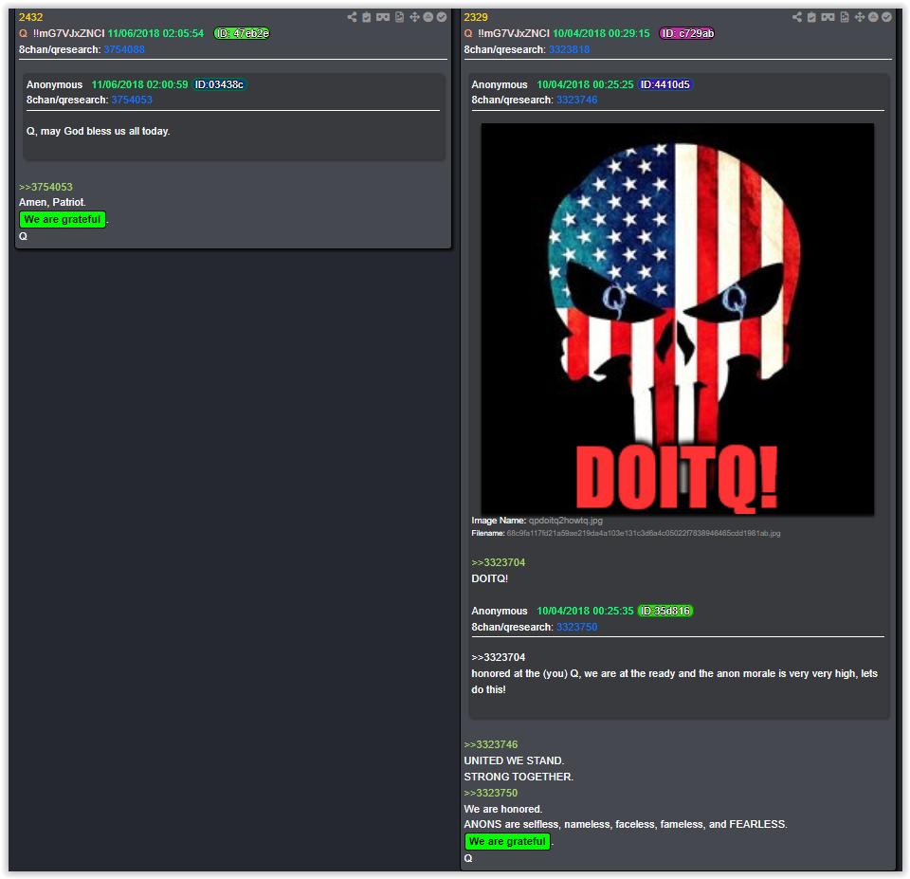The width and height of the screenshot is (910, 879).
Task: Click the timestamp 10/04/2018 00:25:35
Action: [x=585, y=611]
